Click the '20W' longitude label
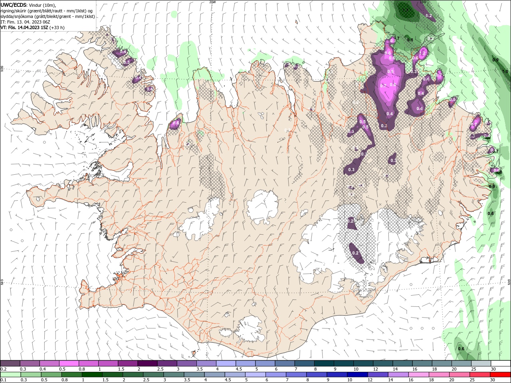 tap(212, 2)
